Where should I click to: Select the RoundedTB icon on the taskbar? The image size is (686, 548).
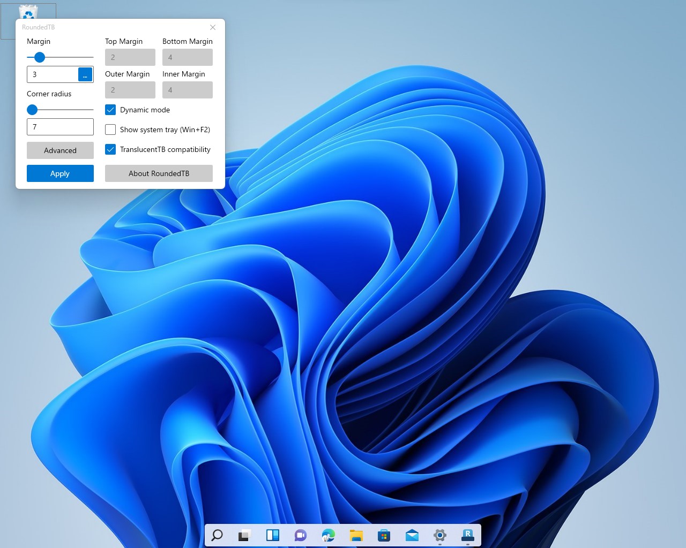[468, 535]
